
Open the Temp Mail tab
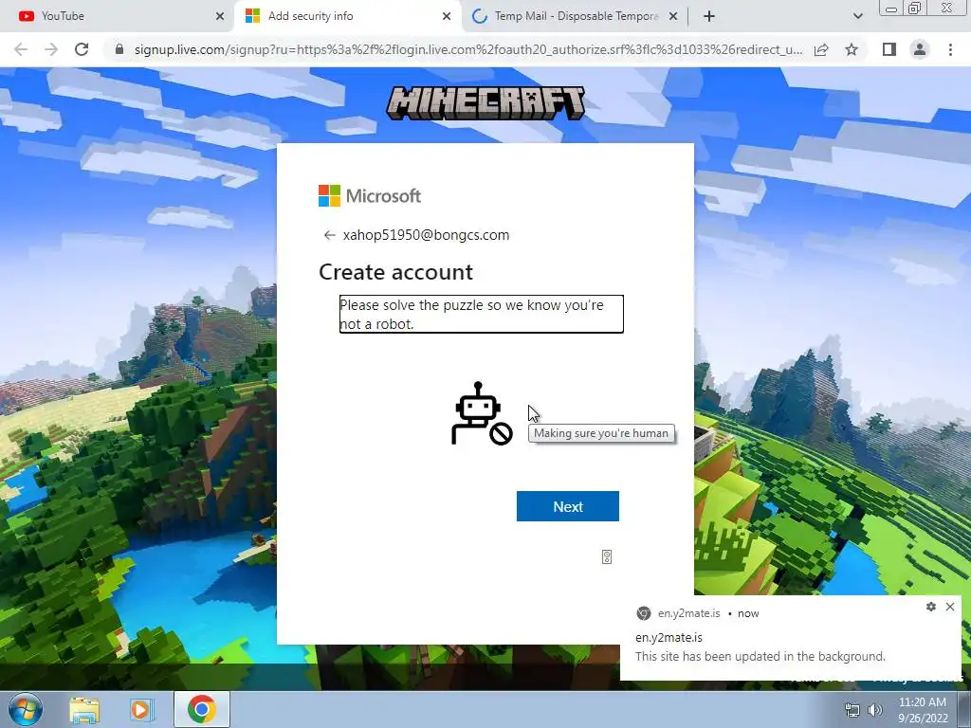pyautogui.click(x=575, y=16)
